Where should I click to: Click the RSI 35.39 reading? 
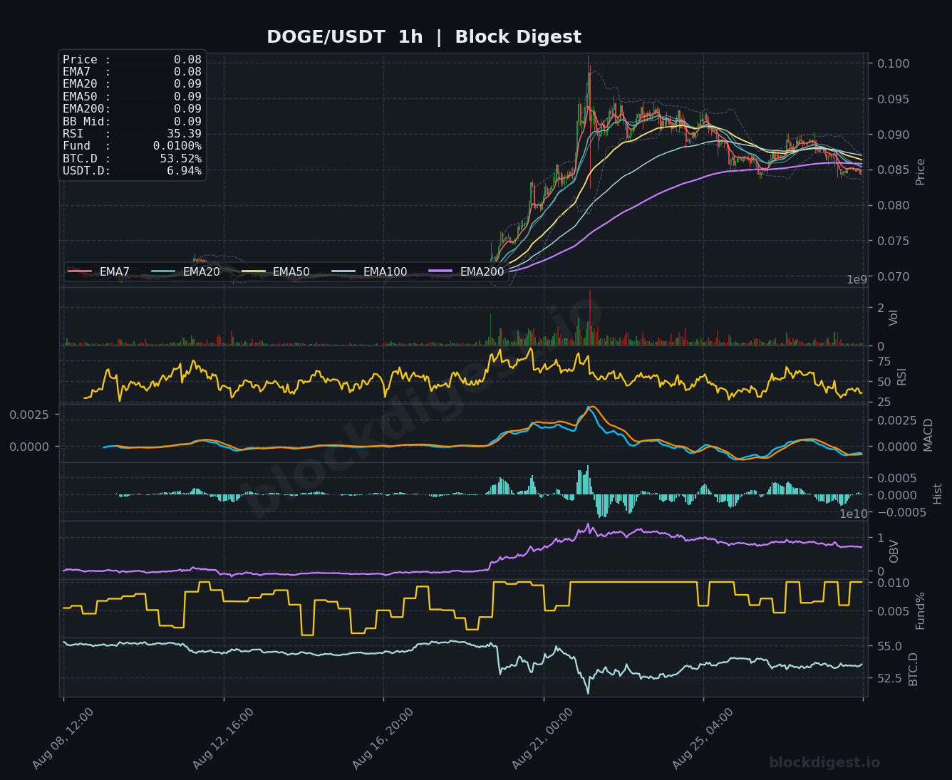click(132, 134)
